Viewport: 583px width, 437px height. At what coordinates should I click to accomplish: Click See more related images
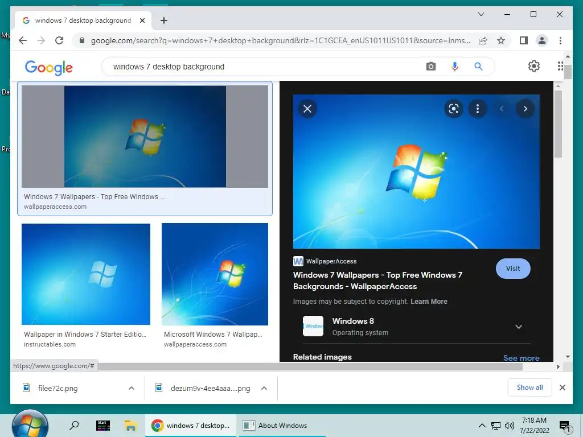click(522, 358)
